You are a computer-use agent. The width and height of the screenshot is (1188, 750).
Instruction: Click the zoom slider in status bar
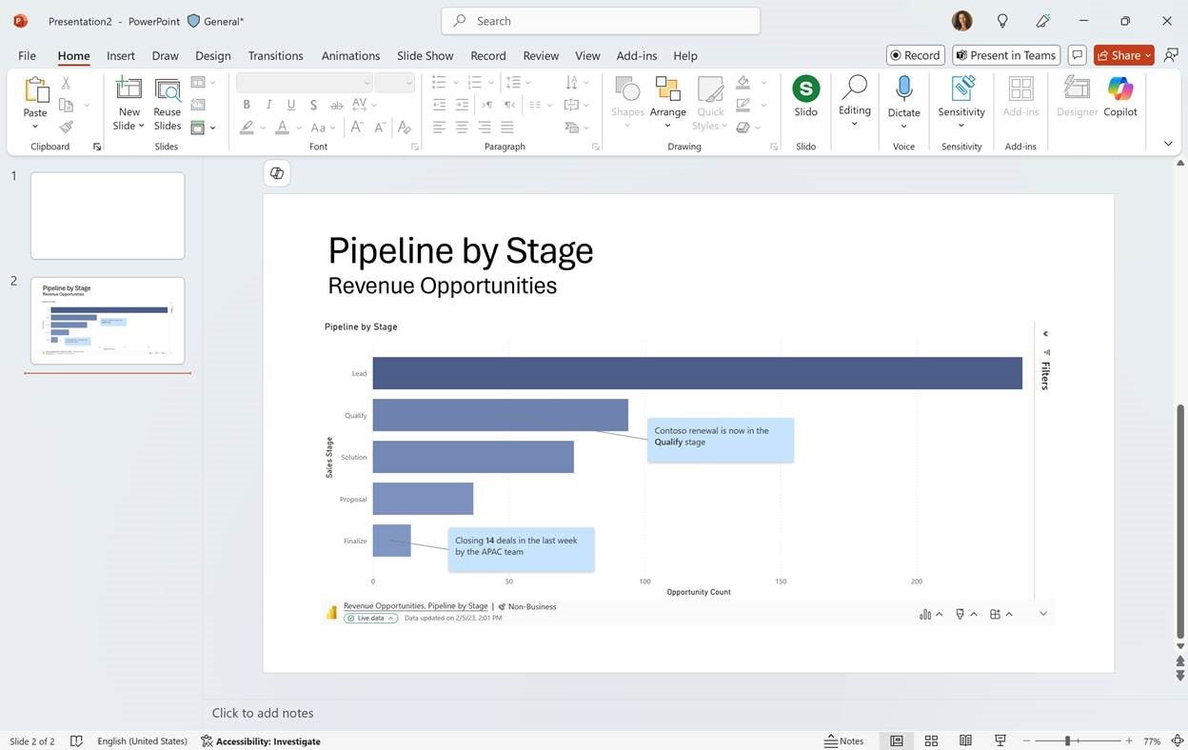[1068, 740]
